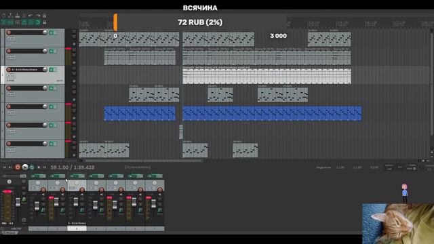The width and height of the screenshot is (434, 244).
Task: Open the FX chain of the first track
Action: (52, 33)
